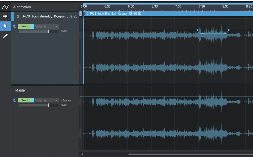Open Volume parameter dropdown on Master track
Viewport: 253px width, 157px height.
click(x=46, y=100)
